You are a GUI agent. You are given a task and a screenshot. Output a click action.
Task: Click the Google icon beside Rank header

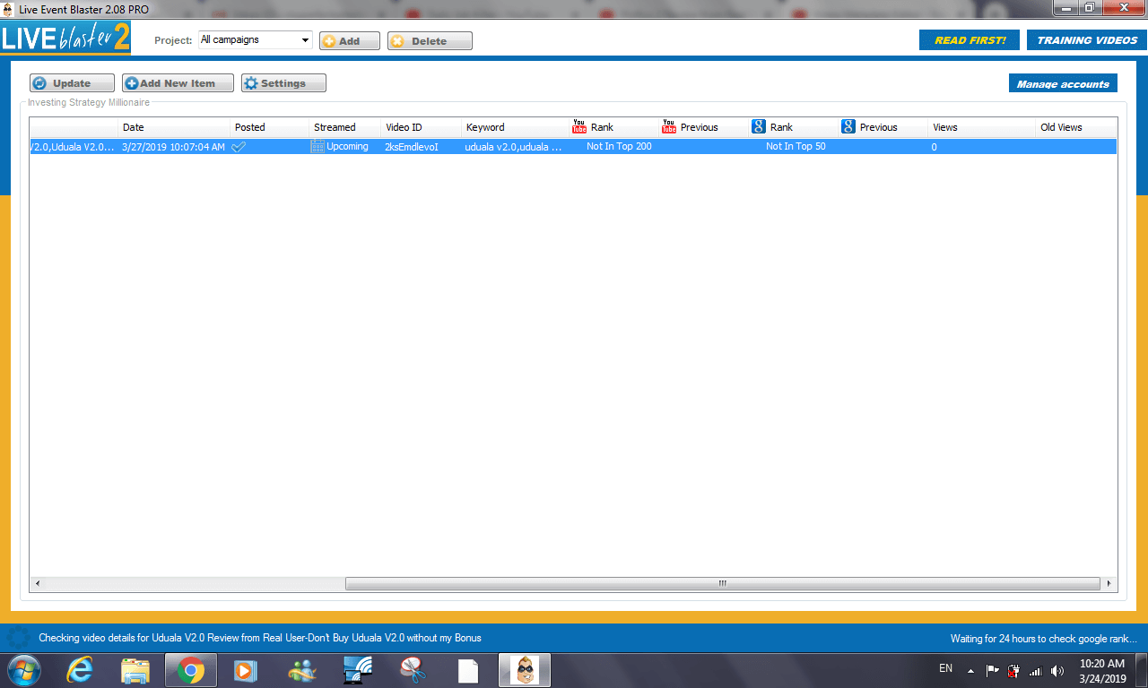point(759,127)
